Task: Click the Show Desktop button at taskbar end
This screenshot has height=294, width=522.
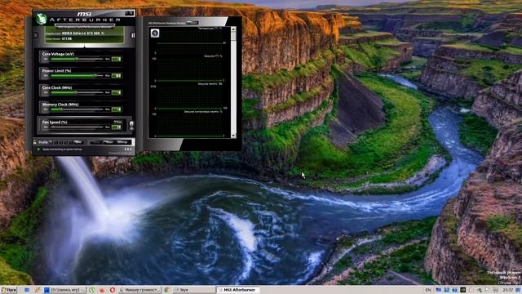Action: (519, 290)
